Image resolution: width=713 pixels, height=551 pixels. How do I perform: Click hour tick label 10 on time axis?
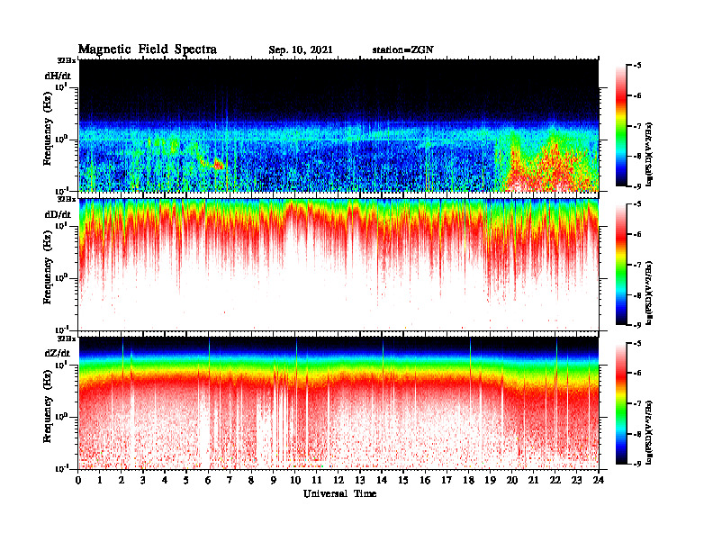(x=295, y=481)
